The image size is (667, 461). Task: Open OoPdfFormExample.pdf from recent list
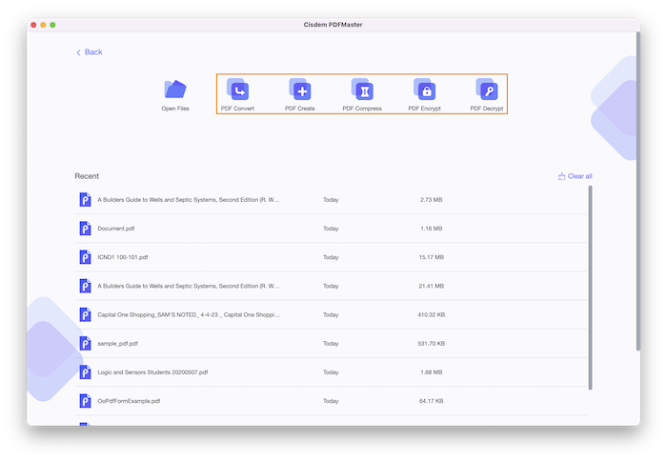click(x=129, y=401)
